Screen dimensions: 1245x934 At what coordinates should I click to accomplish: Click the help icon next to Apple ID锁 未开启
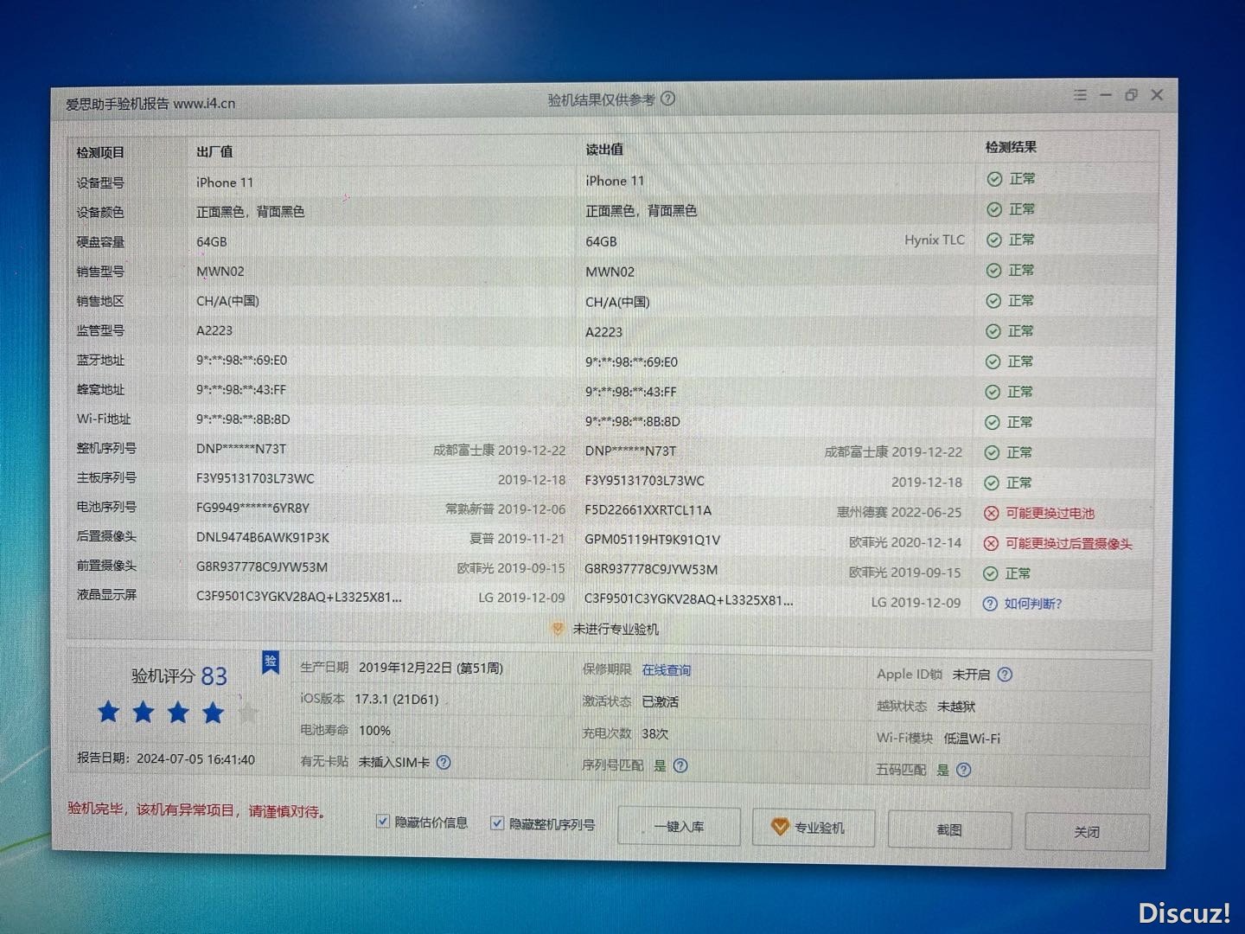1005,675
